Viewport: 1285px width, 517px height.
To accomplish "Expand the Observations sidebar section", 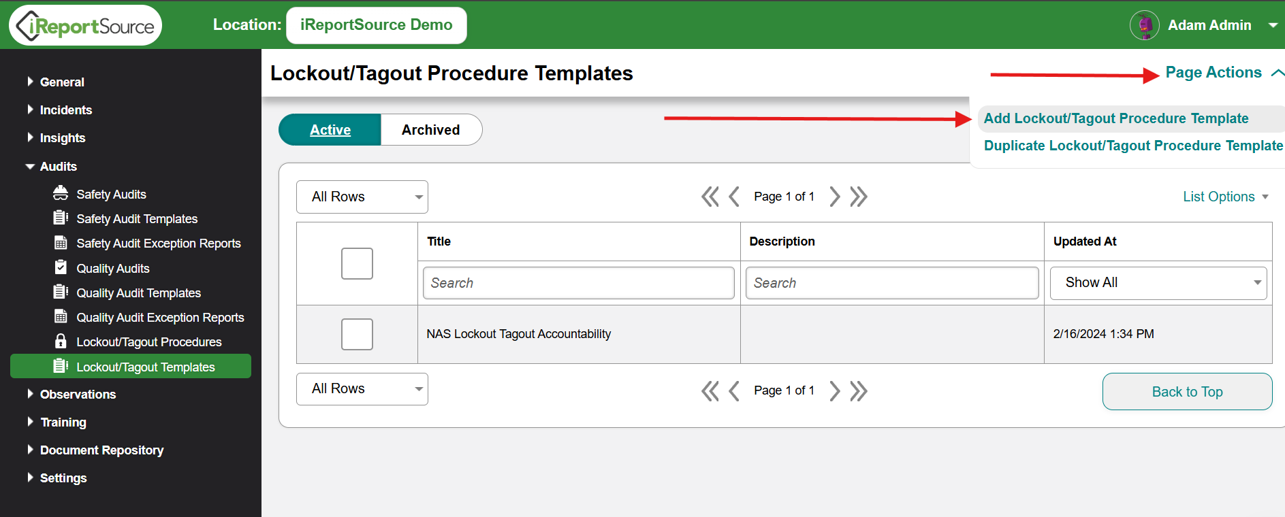I will pos(30,394).
